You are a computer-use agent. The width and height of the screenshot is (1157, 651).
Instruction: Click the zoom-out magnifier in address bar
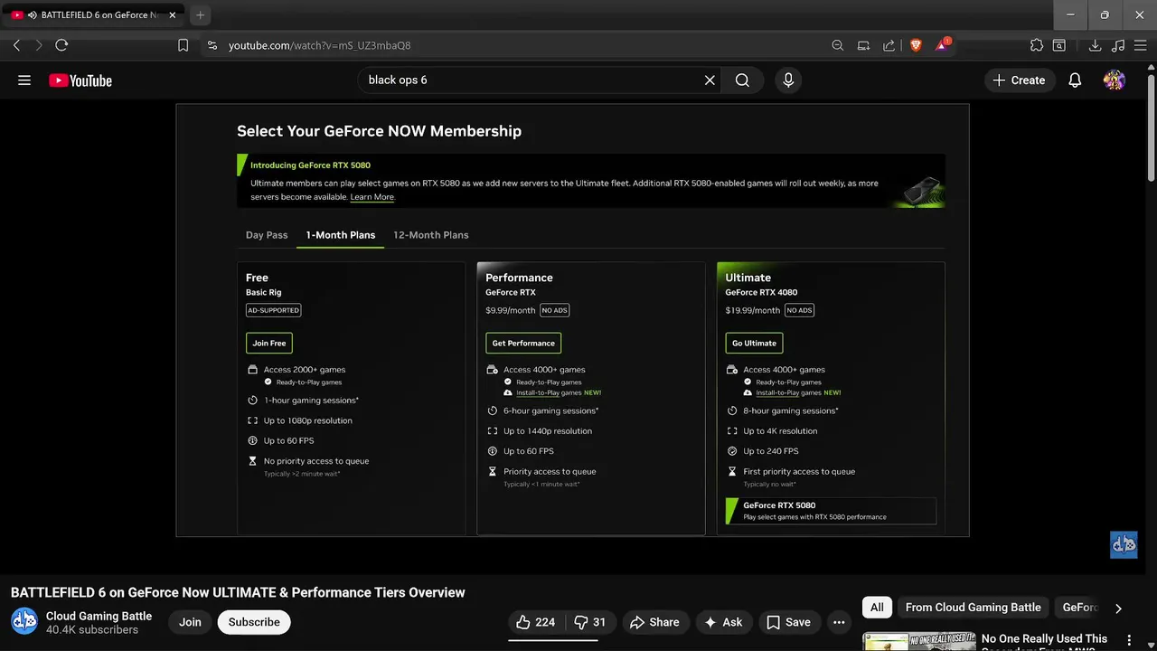(838, 45)
